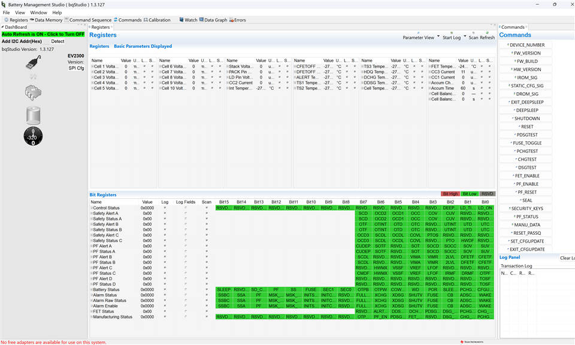
Task: Select the DashBoard tab
Action: [x=14, y=27]
